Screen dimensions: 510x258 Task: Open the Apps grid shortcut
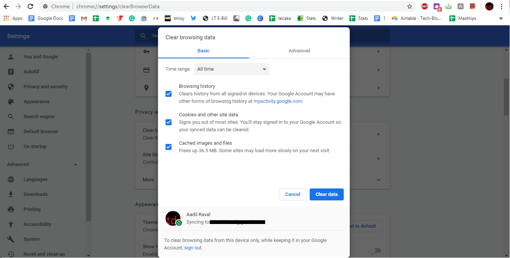click(13, 18)
